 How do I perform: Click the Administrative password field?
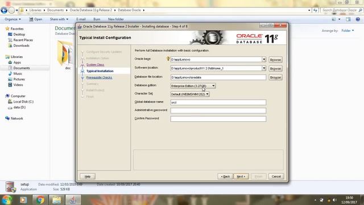218,110
